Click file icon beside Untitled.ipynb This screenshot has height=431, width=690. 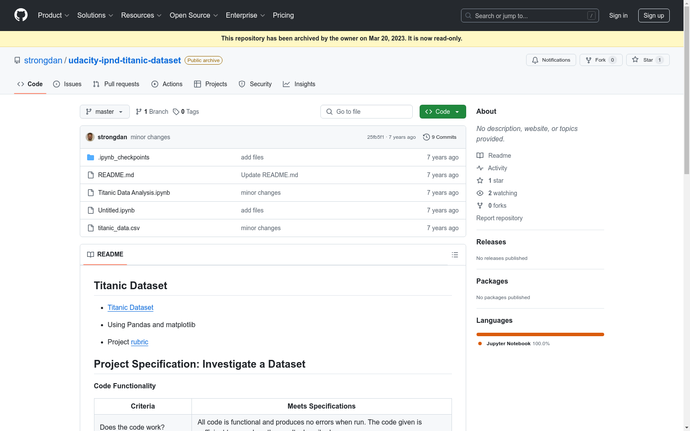point(91,210)
